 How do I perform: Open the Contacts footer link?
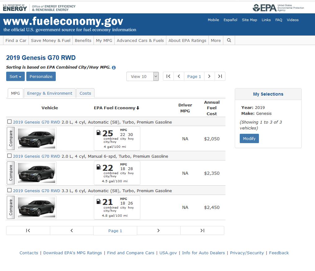click(29, 253)
